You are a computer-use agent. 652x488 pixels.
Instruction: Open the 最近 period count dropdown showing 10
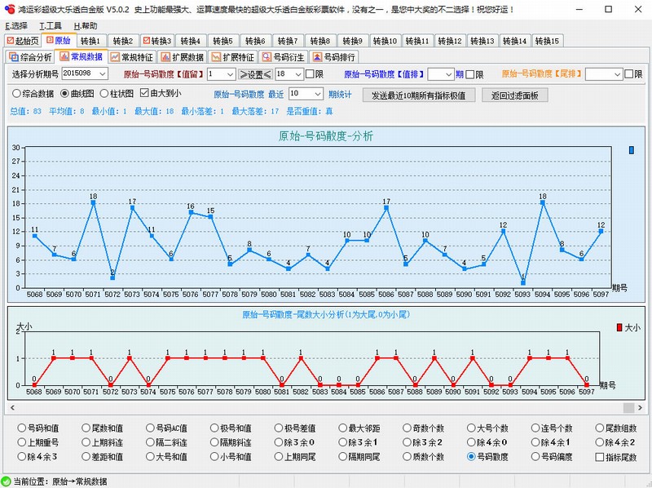coord(317,93)
